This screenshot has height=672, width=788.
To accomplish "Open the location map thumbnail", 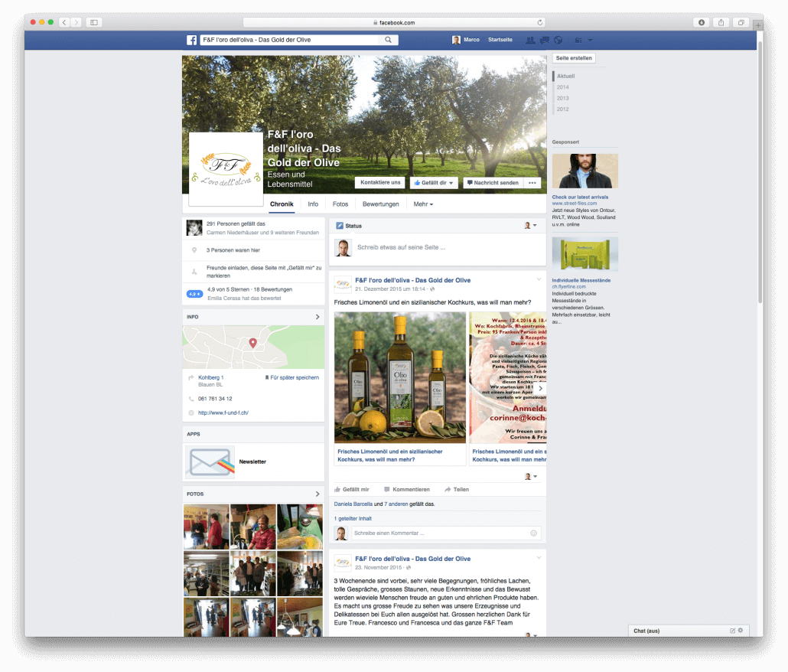I will pyautogui.click(x=253, y=347).
